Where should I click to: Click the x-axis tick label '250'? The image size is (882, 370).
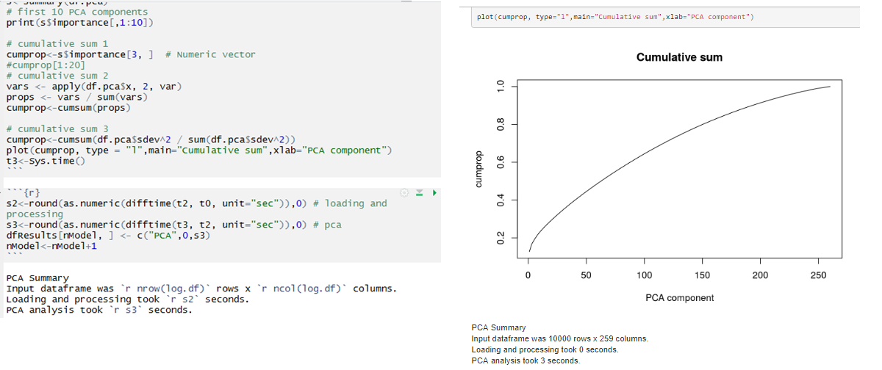click(818, 275)
